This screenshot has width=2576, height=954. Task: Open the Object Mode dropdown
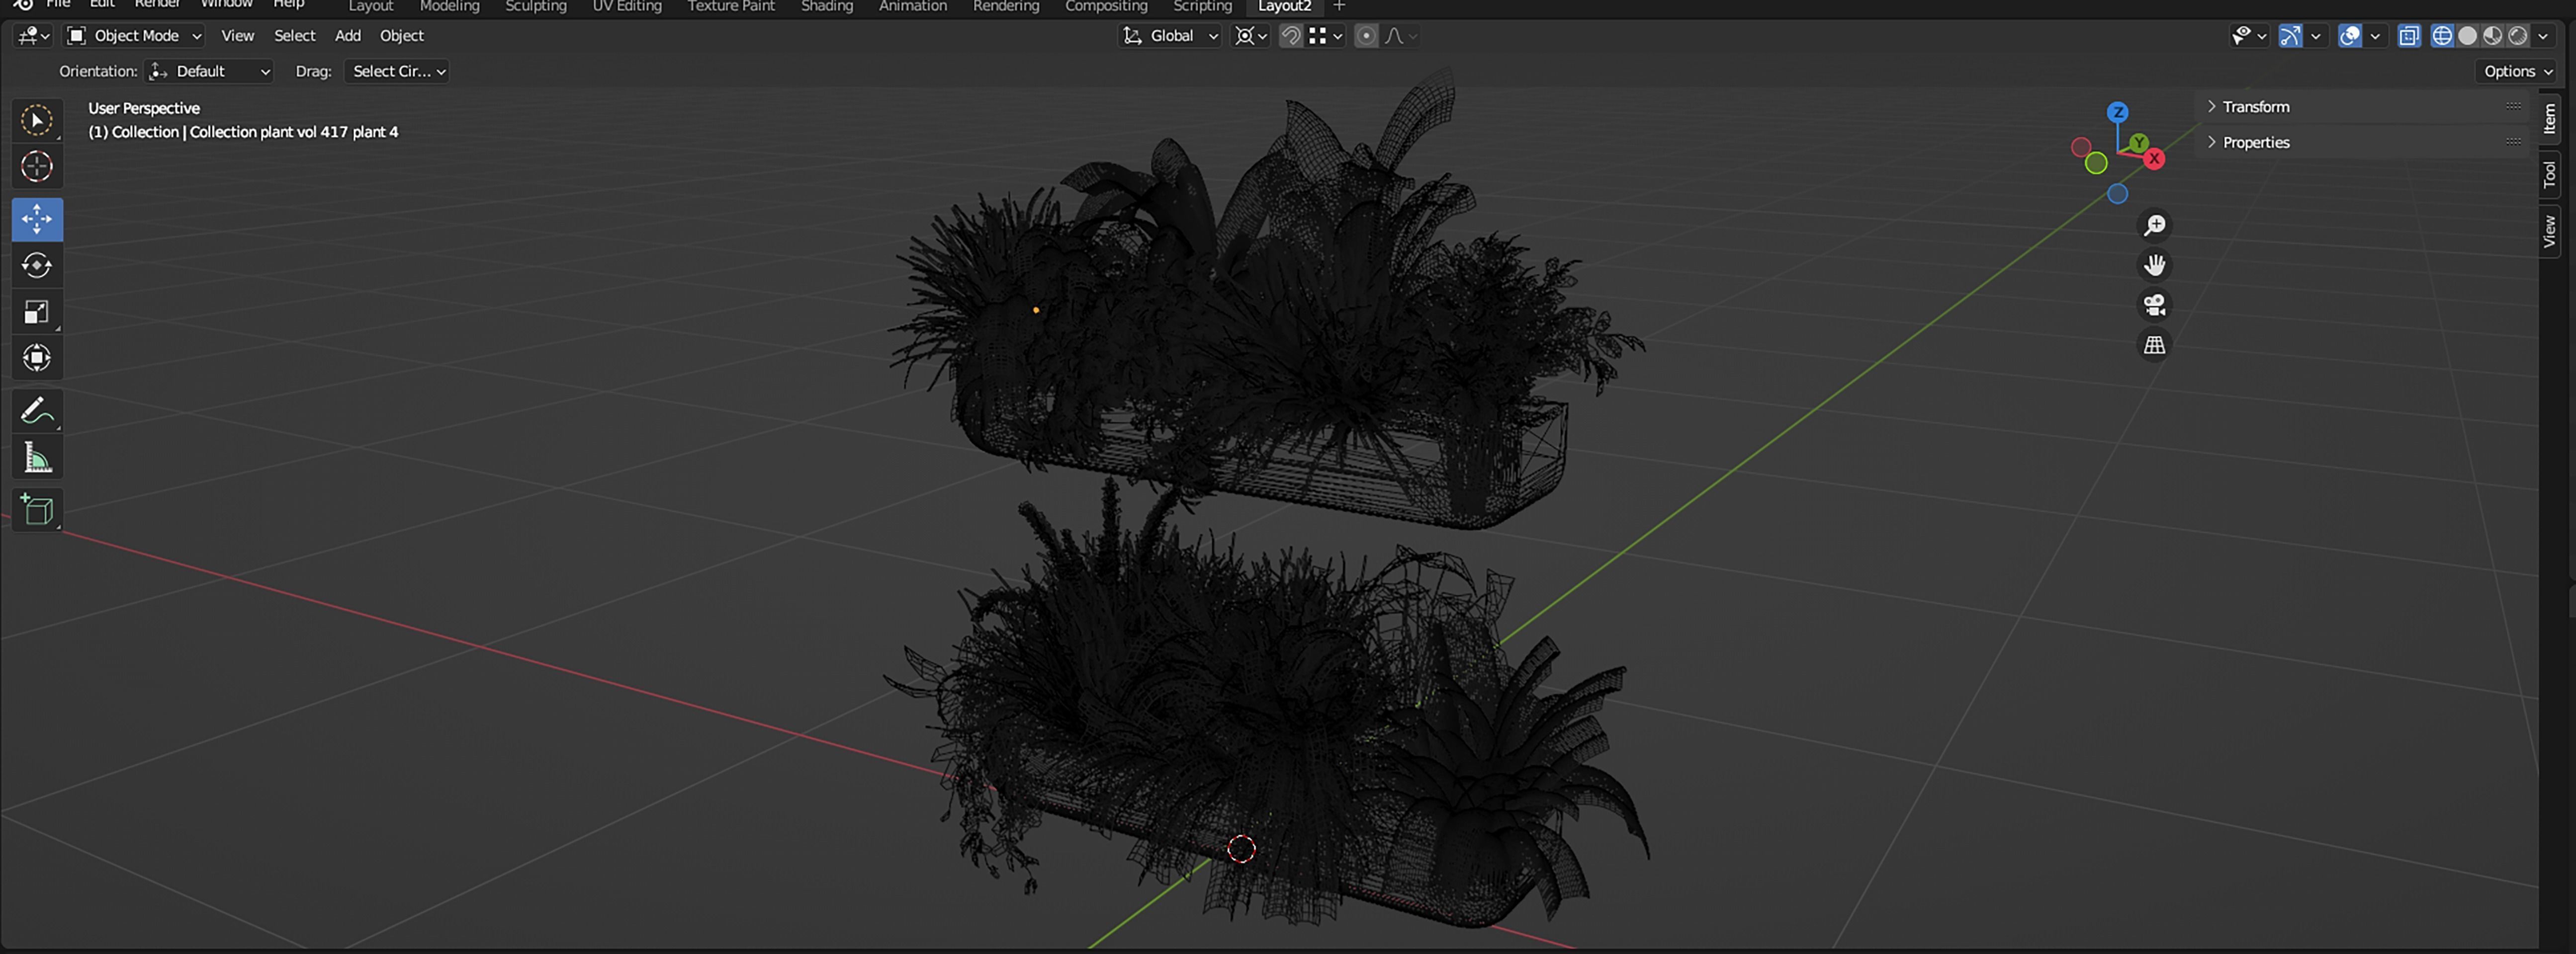click(134, 36)
